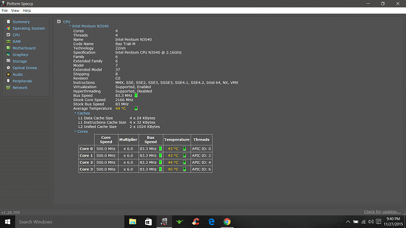
Task: Click Core 1 temperature indicator icon
Action: pos(185,156)
